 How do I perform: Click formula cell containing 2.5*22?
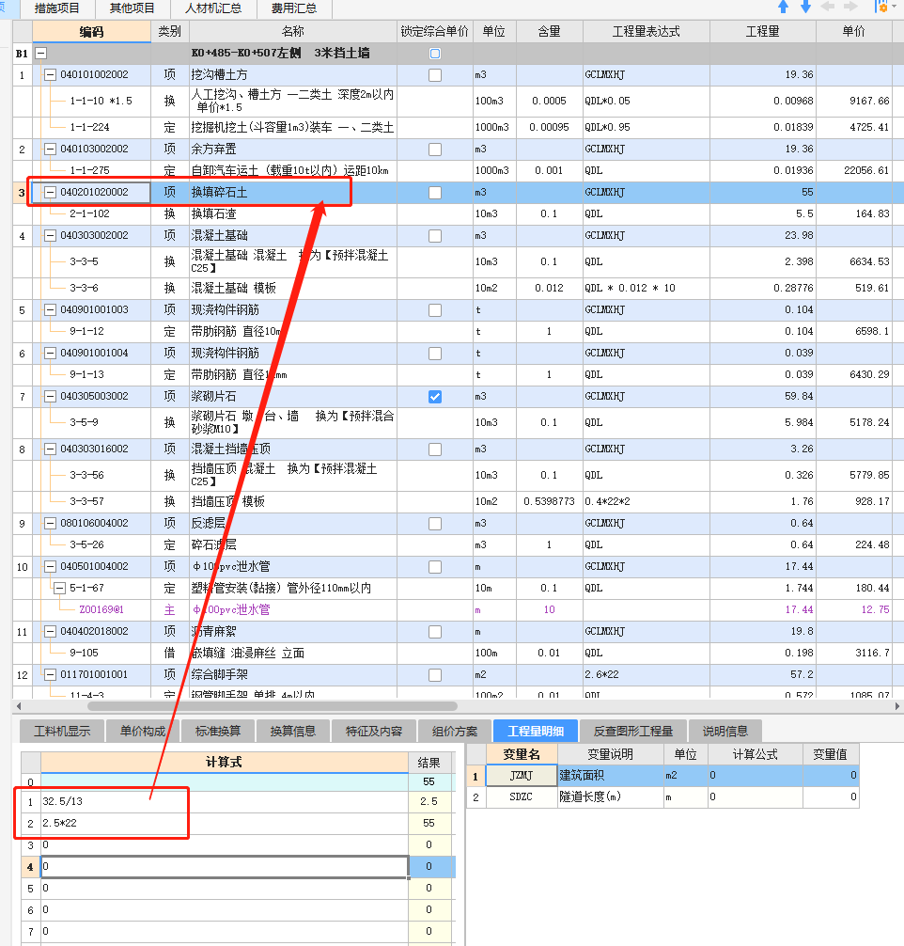point(225,824)
